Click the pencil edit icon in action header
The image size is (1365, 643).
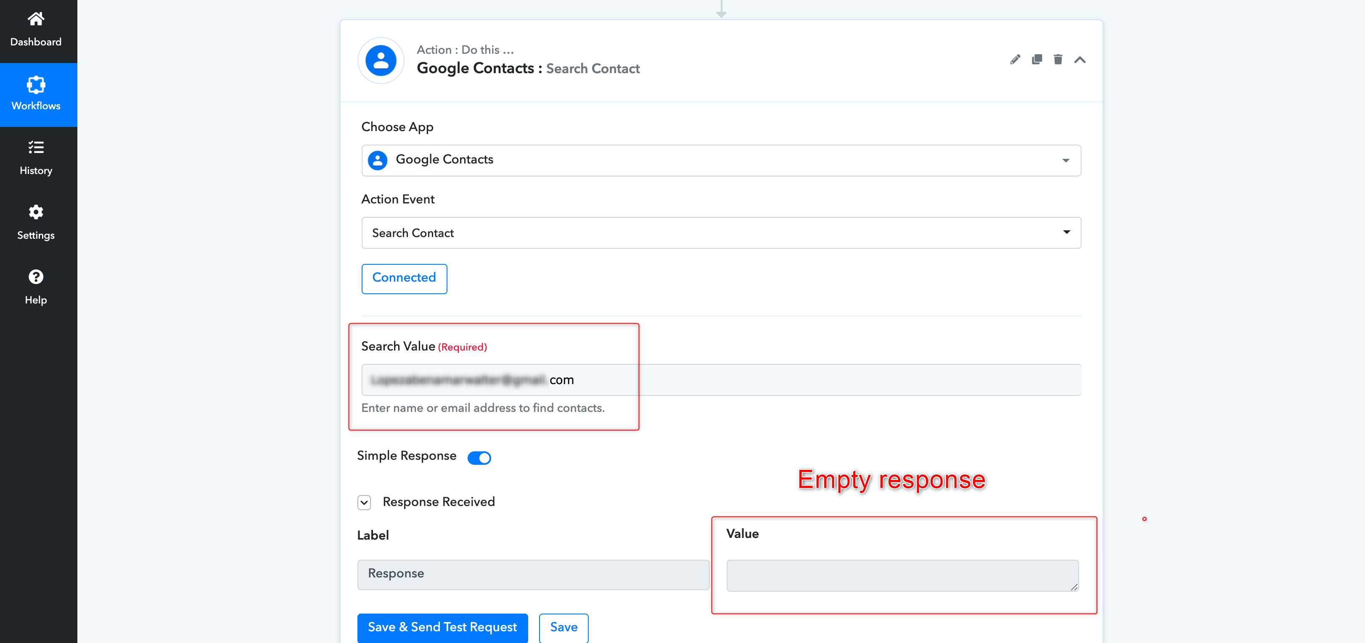coord(1015,60)
